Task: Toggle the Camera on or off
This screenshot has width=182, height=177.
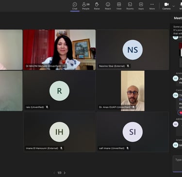Action: pos(166,6)
